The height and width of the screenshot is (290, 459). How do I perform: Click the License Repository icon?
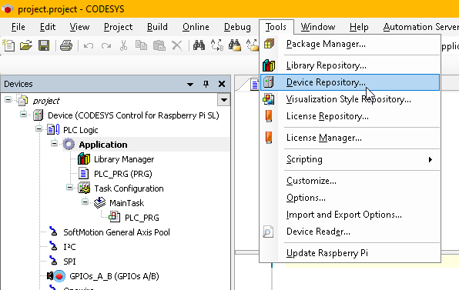point(269,116)
